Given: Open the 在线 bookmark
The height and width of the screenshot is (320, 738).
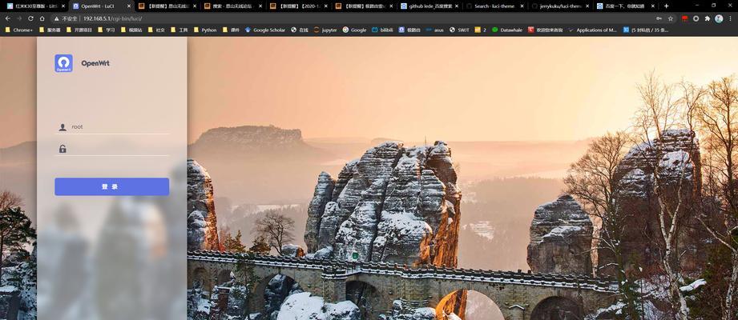Looking at the screenshot, I should (300, 30).
